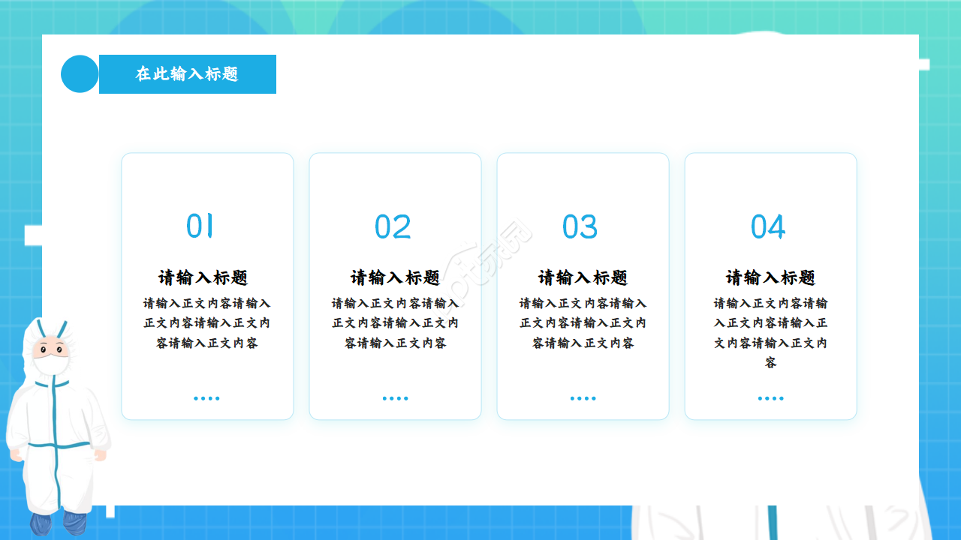Screen dimensions: 961x540
Task: Select the 请输入标题 heading on card 03
Action: point(583,277)
